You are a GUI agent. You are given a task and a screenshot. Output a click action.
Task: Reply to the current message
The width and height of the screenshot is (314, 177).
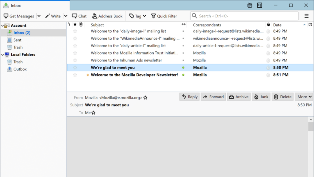pos(189,96)
